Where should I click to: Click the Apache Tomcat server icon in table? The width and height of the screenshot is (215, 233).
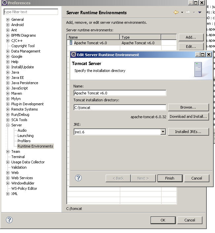[x=71, y=43]
